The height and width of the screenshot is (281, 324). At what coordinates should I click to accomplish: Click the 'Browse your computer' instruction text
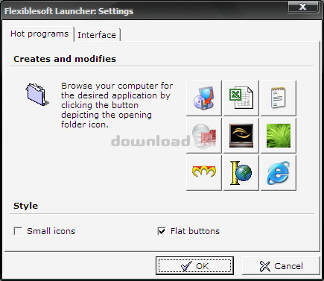click(x=117, y=105)
